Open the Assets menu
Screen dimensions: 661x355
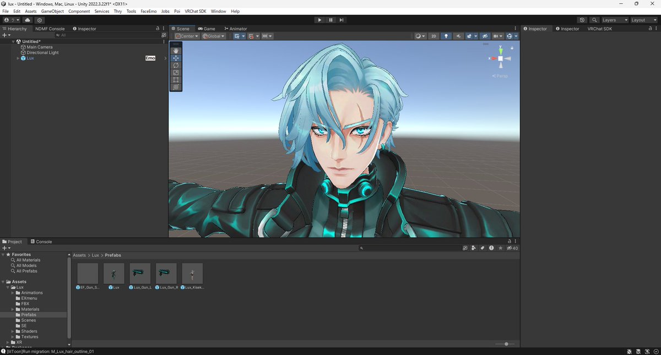pos(31,11)
